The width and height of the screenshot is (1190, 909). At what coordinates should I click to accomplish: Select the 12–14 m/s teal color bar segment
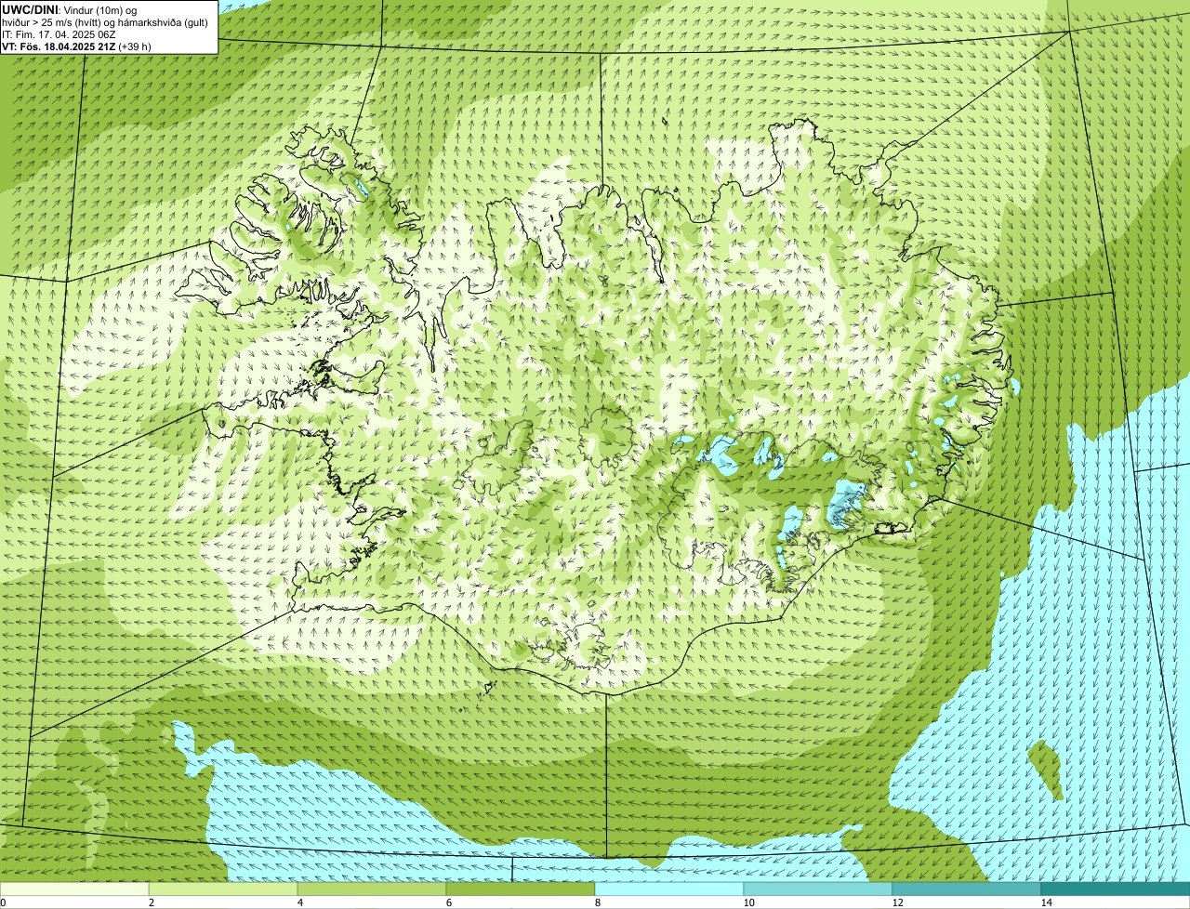[967, 889]
